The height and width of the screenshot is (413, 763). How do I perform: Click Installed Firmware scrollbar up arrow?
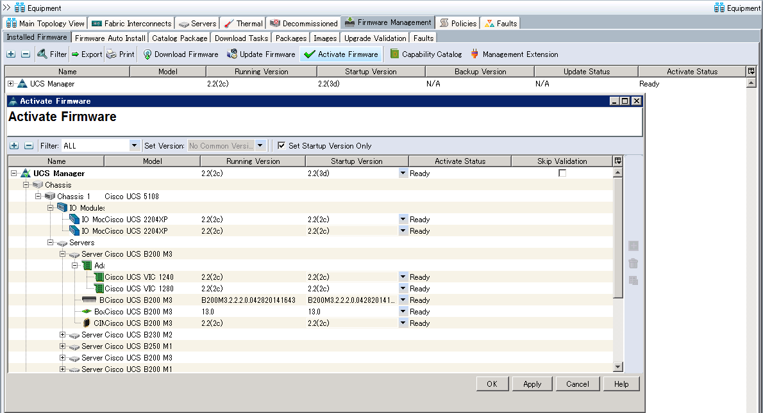(x=751, y=83)
